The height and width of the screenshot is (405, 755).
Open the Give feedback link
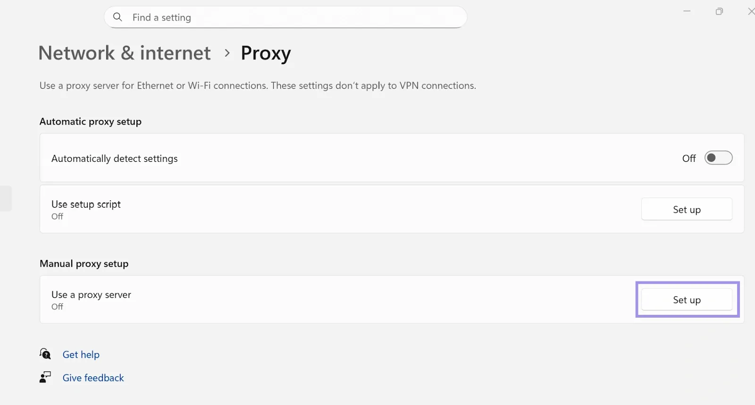tap(93, 378)
